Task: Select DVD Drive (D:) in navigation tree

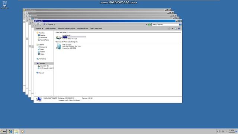Action: (x=47, y=68)
